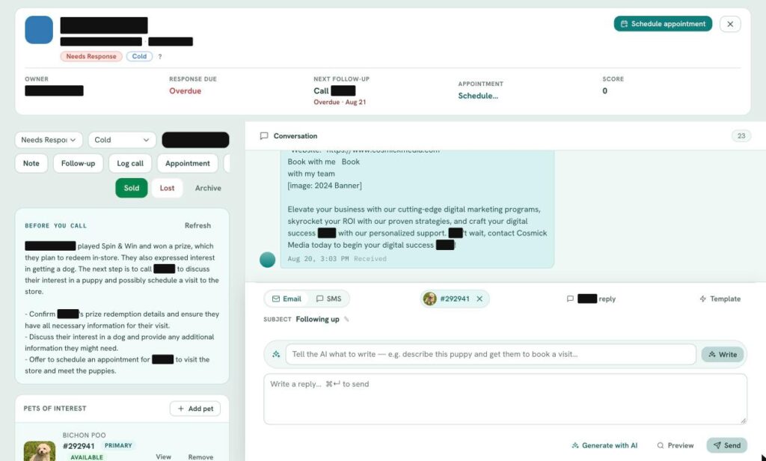Send the reply message
Viewport: 766px width, 461px height.
(x=726, y=445)
